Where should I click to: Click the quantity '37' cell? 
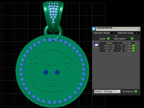tap(121, 46)
